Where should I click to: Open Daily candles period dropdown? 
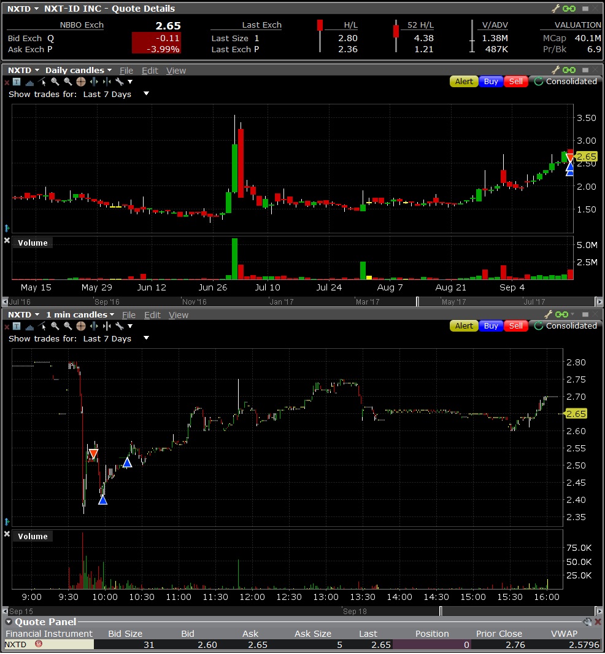click(110, 71)
